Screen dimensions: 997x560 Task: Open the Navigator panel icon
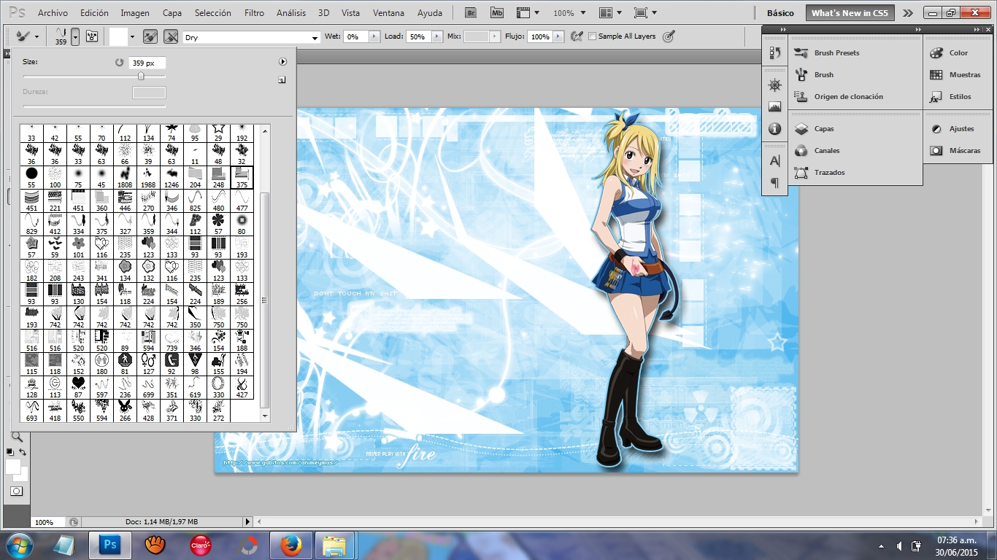coord(775,85)
